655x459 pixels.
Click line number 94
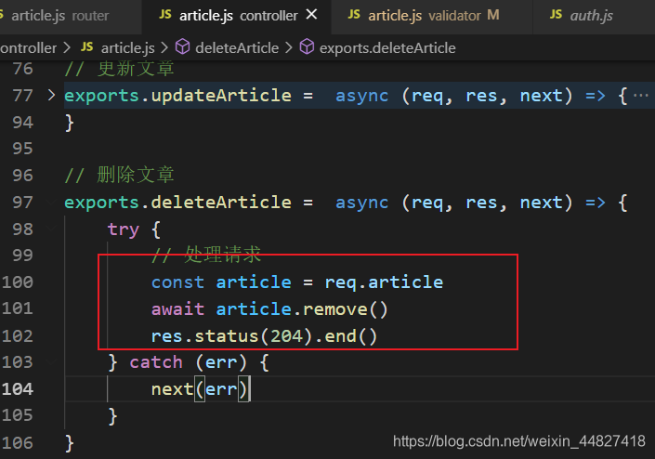pyautogui.click(x=22, y=123)
